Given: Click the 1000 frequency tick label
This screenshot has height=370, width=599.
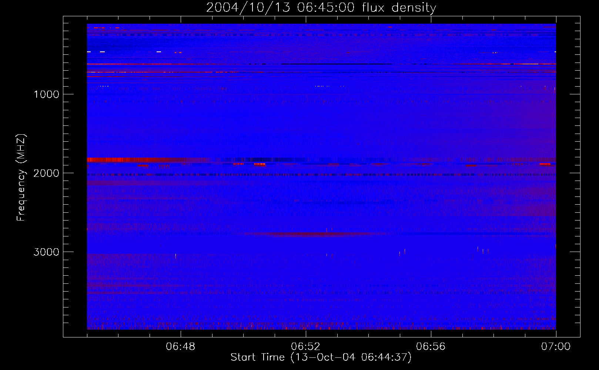Looking at the screenshot, I should tap(46, 94).
